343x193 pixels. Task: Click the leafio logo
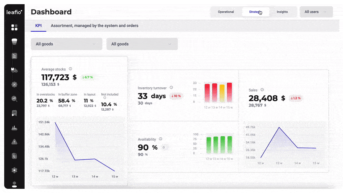tap(14, 12)
